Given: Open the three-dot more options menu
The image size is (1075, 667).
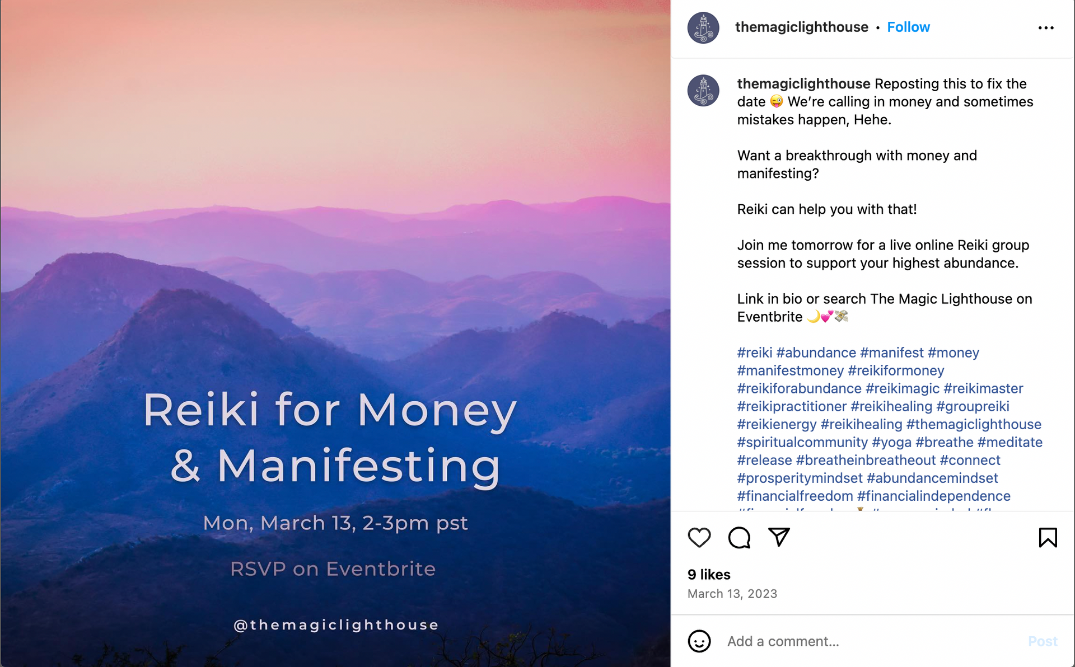Looking at the screenshot, I should tap(1045, 28).
